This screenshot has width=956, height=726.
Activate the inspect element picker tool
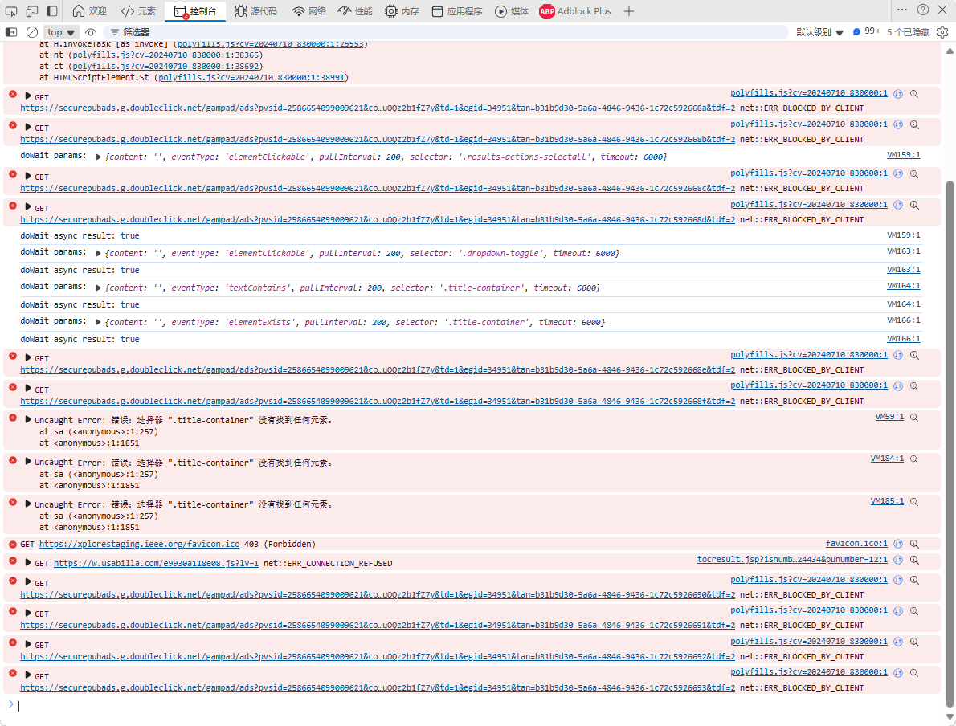coord(11,11)
